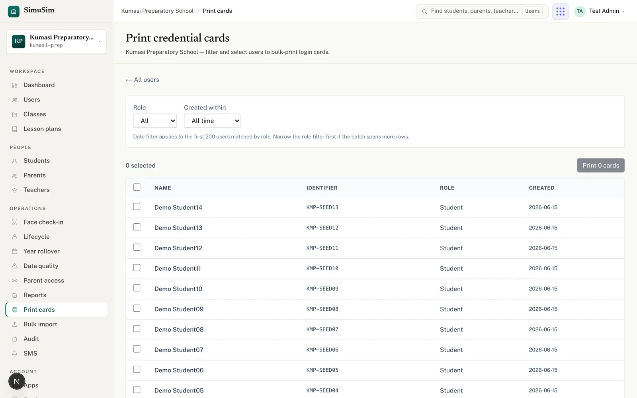Open the Reports menu item
This screenshot has height=398, width=637.
tap(57, 295)
